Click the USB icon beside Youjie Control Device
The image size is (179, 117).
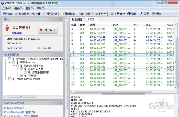coord(14,79)
